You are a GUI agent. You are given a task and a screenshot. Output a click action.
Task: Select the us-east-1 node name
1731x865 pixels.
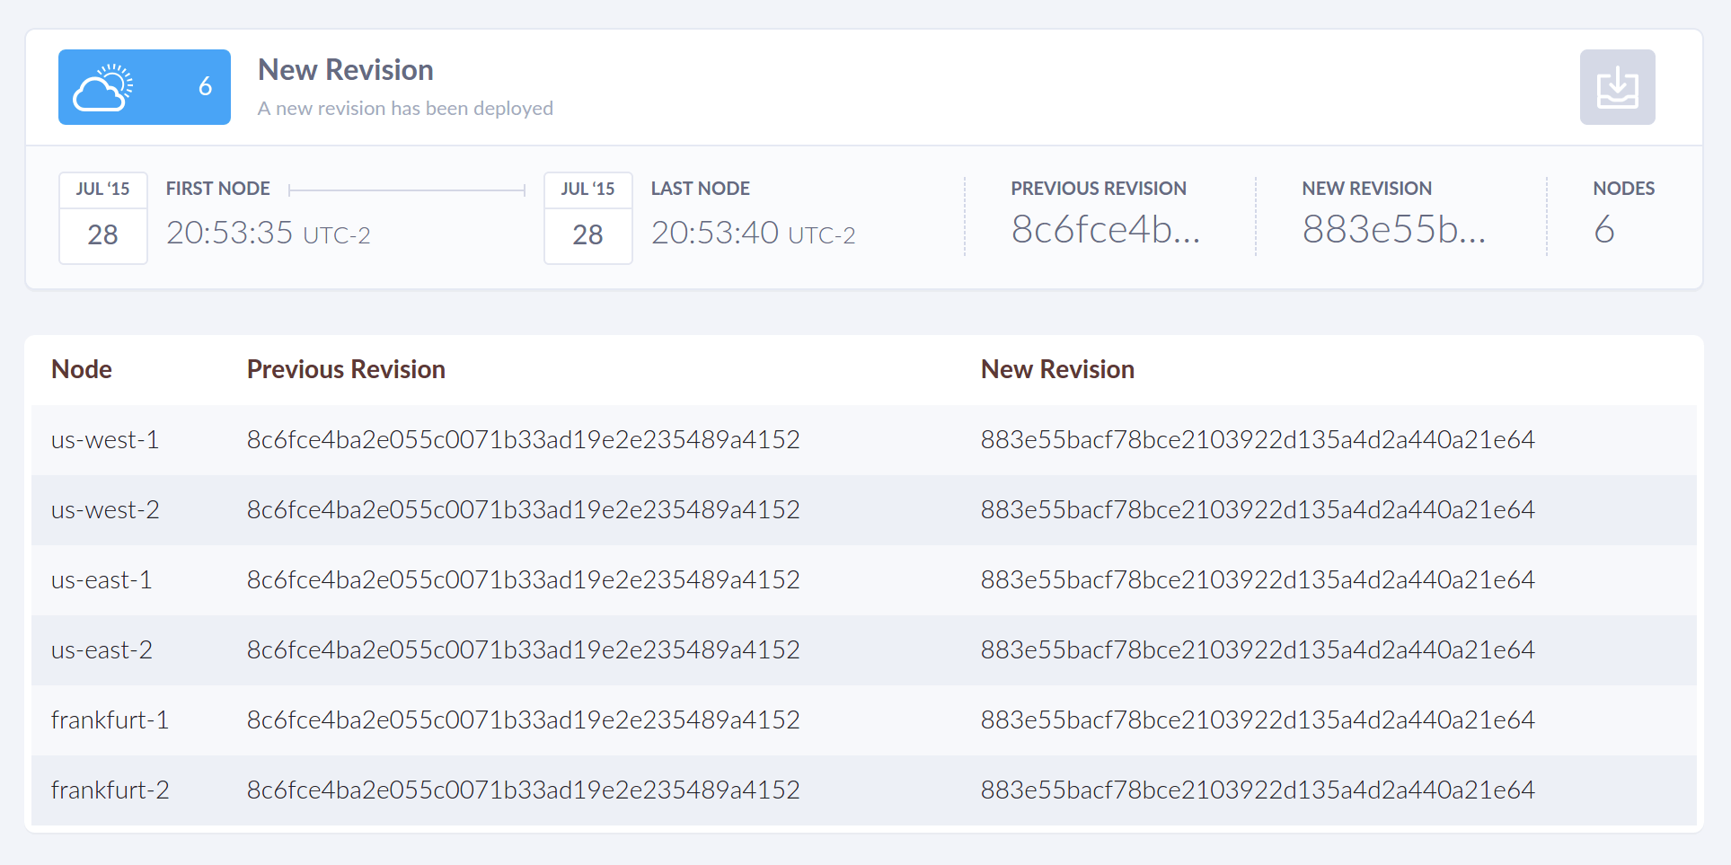tap(102, 579)
